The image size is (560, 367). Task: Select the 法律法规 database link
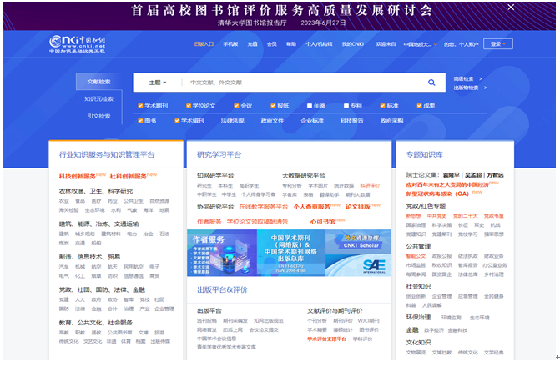tap(233, 121)
